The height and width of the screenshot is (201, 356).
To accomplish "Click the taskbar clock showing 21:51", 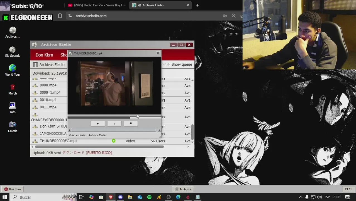I will coord(337,197).
